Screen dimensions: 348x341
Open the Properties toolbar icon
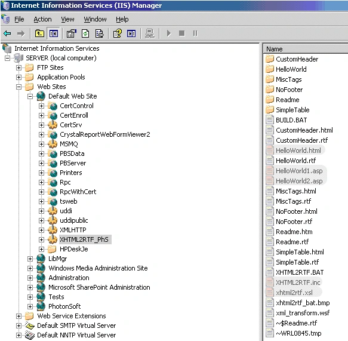point(71,33)
